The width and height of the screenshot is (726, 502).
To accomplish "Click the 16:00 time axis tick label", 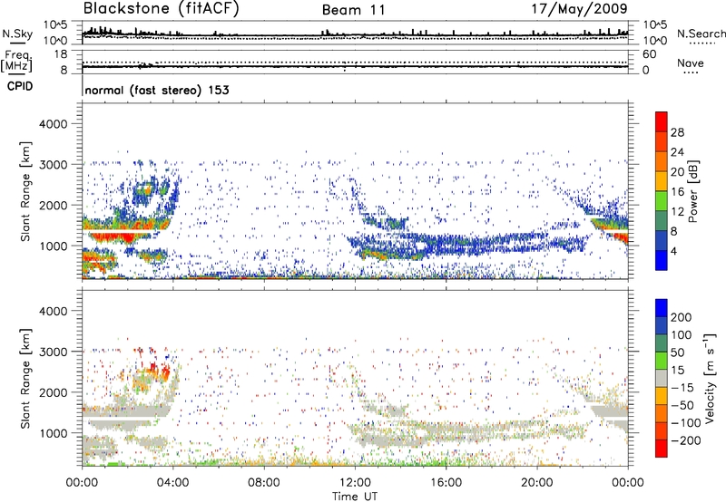I will pyautogui.click(x=446, y=483).
